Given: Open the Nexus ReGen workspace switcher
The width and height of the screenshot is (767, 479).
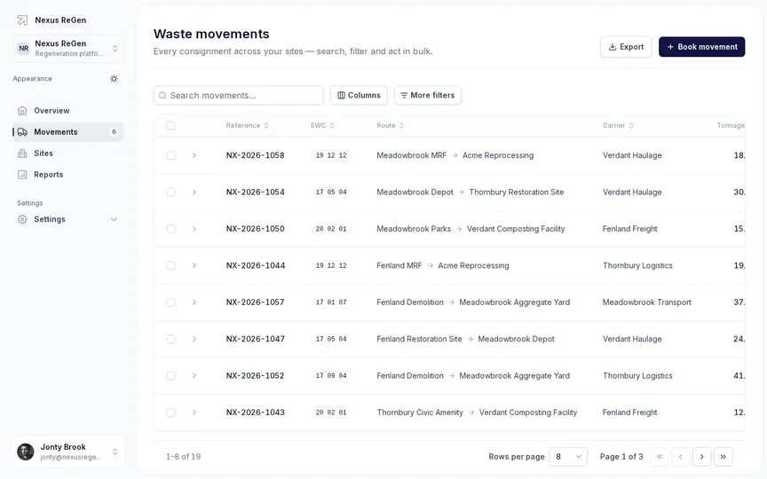Looking at the screenshot, I should (x=68, y=48).
